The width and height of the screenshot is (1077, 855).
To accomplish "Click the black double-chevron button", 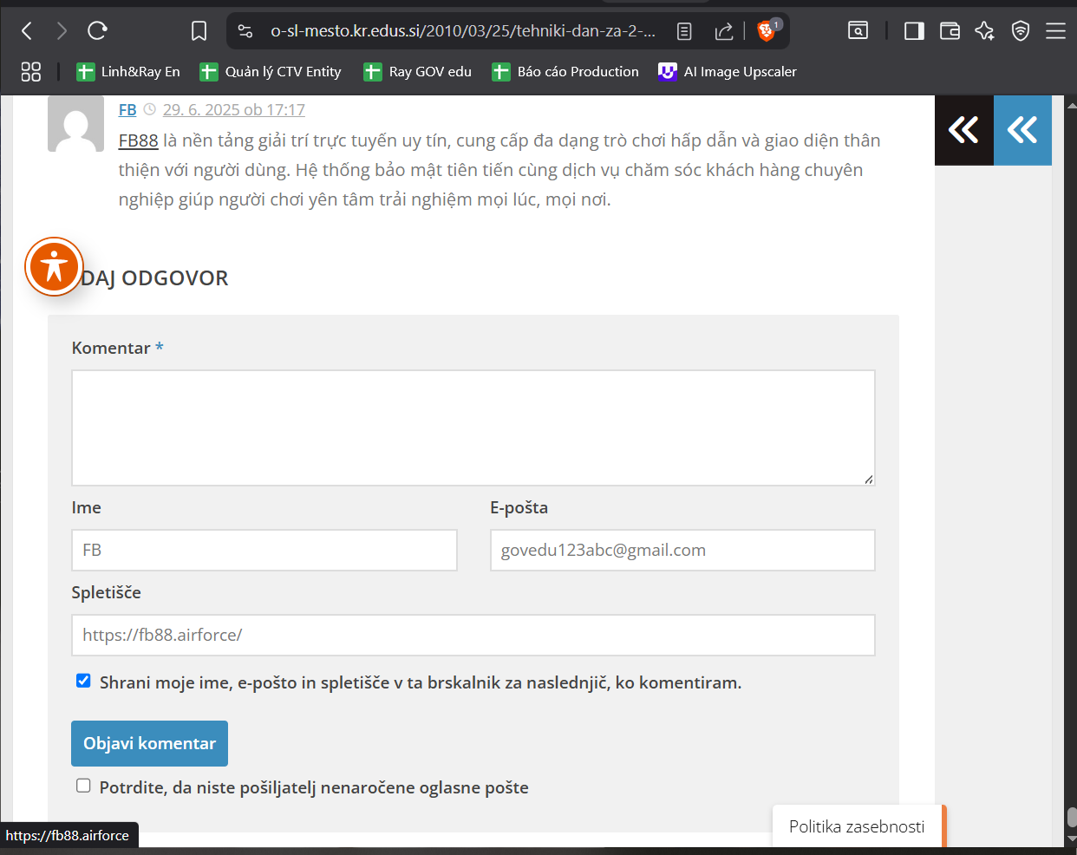I will [963, 130].
